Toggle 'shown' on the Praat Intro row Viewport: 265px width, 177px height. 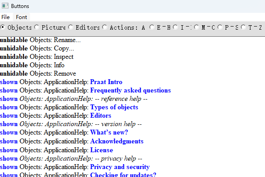(9, 82)
